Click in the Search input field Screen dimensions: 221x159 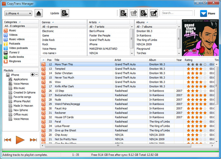tap(177, 13)
